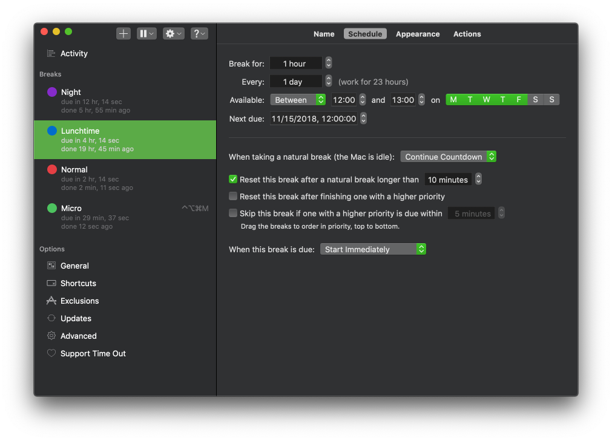
Task: Click the blue Lunchtime break color dot
Action: pyautogui.click(x=52, y=131)
